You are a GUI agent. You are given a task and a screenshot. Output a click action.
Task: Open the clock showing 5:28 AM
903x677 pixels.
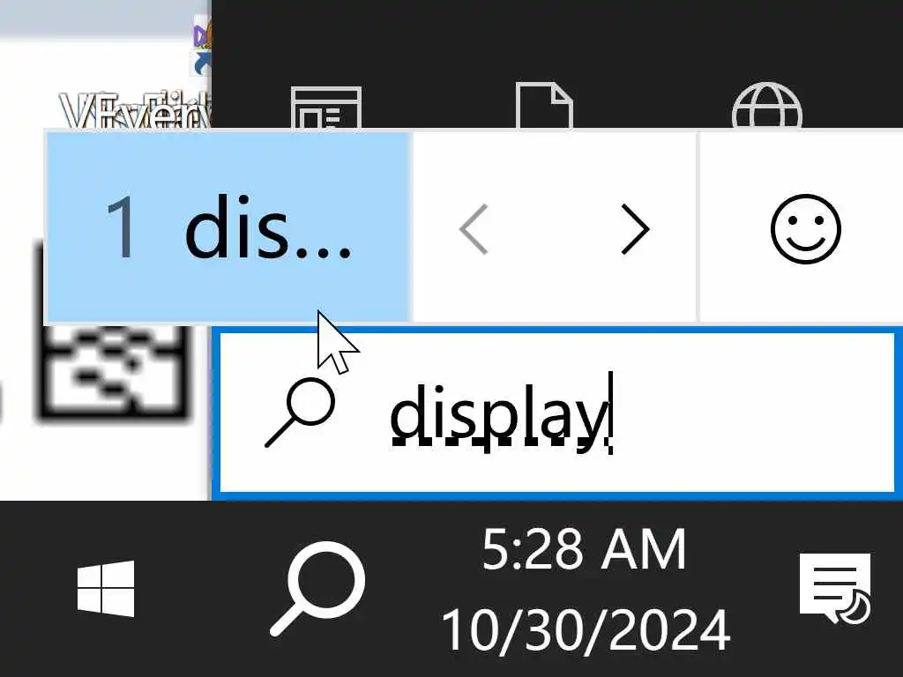coord(584,550)
